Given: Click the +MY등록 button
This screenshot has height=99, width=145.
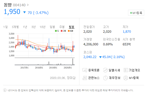Looking at the screenshot, I should point(136,13).
